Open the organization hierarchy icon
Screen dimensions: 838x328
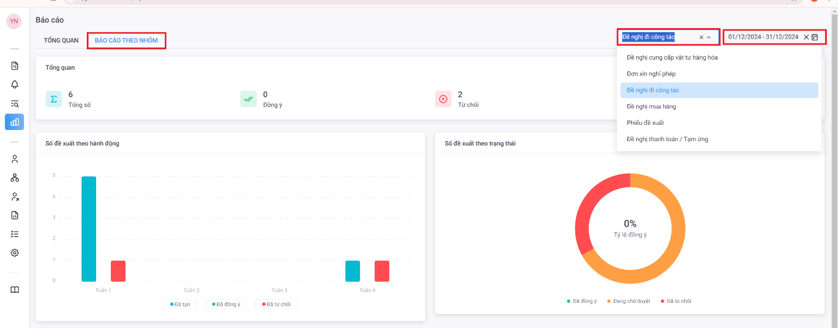(x=15, y=177)
